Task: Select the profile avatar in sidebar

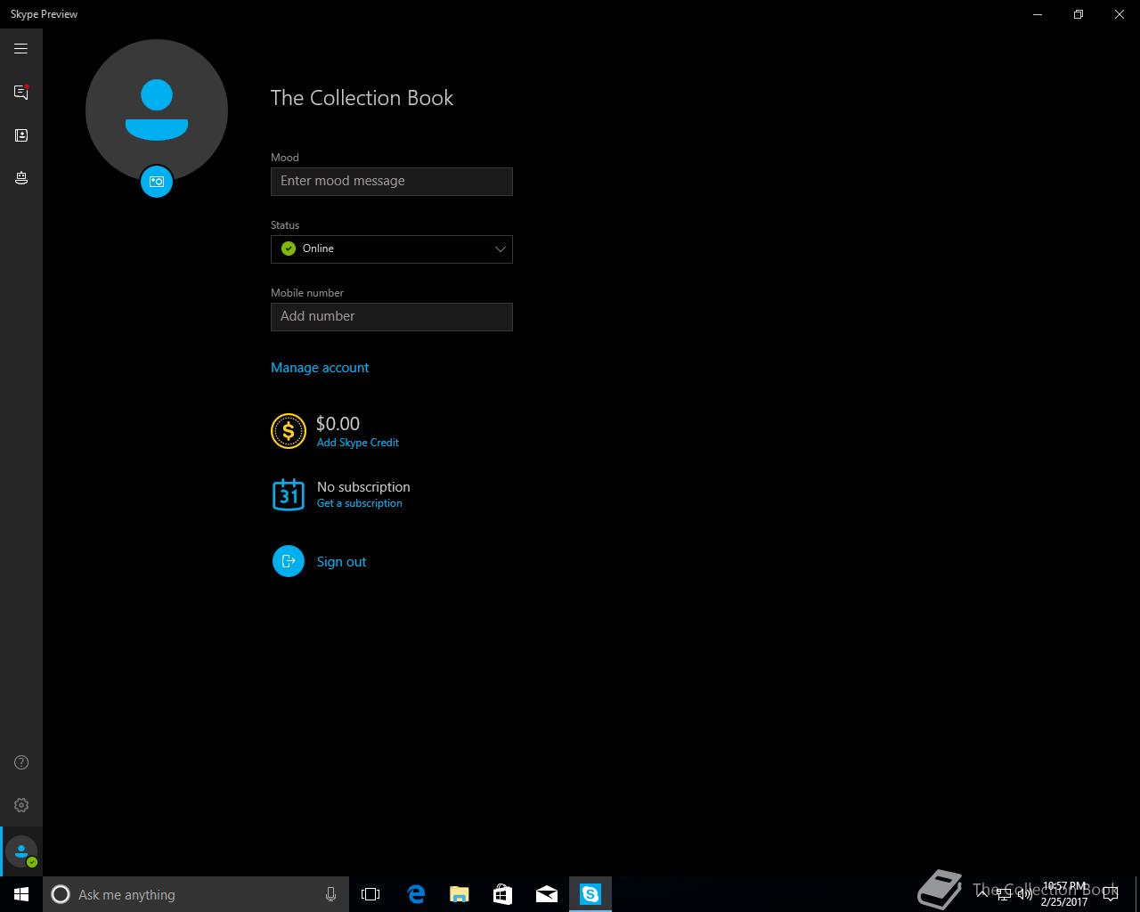Action: 21,851
